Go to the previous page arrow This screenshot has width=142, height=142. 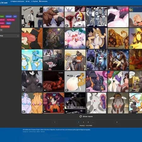point(55,122)
